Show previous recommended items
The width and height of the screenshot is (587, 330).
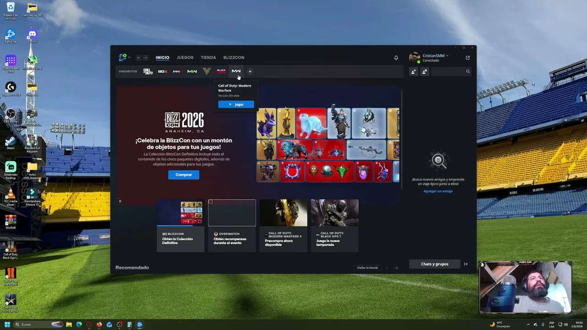387,268
